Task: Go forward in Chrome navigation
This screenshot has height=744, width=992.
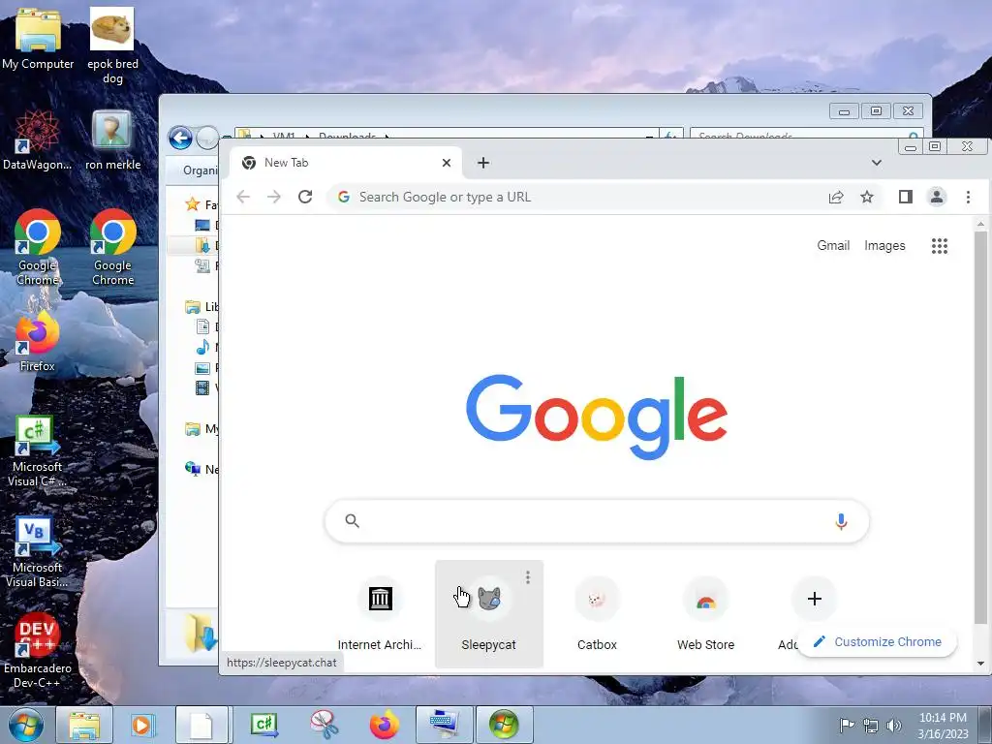Action: pos(274,197)
